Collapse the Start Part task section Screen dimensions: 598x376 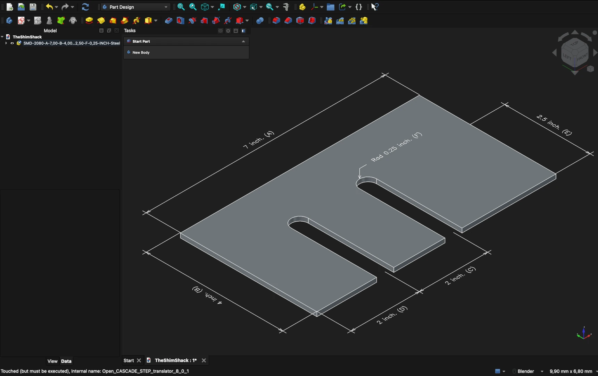click(x=243, y=41)
